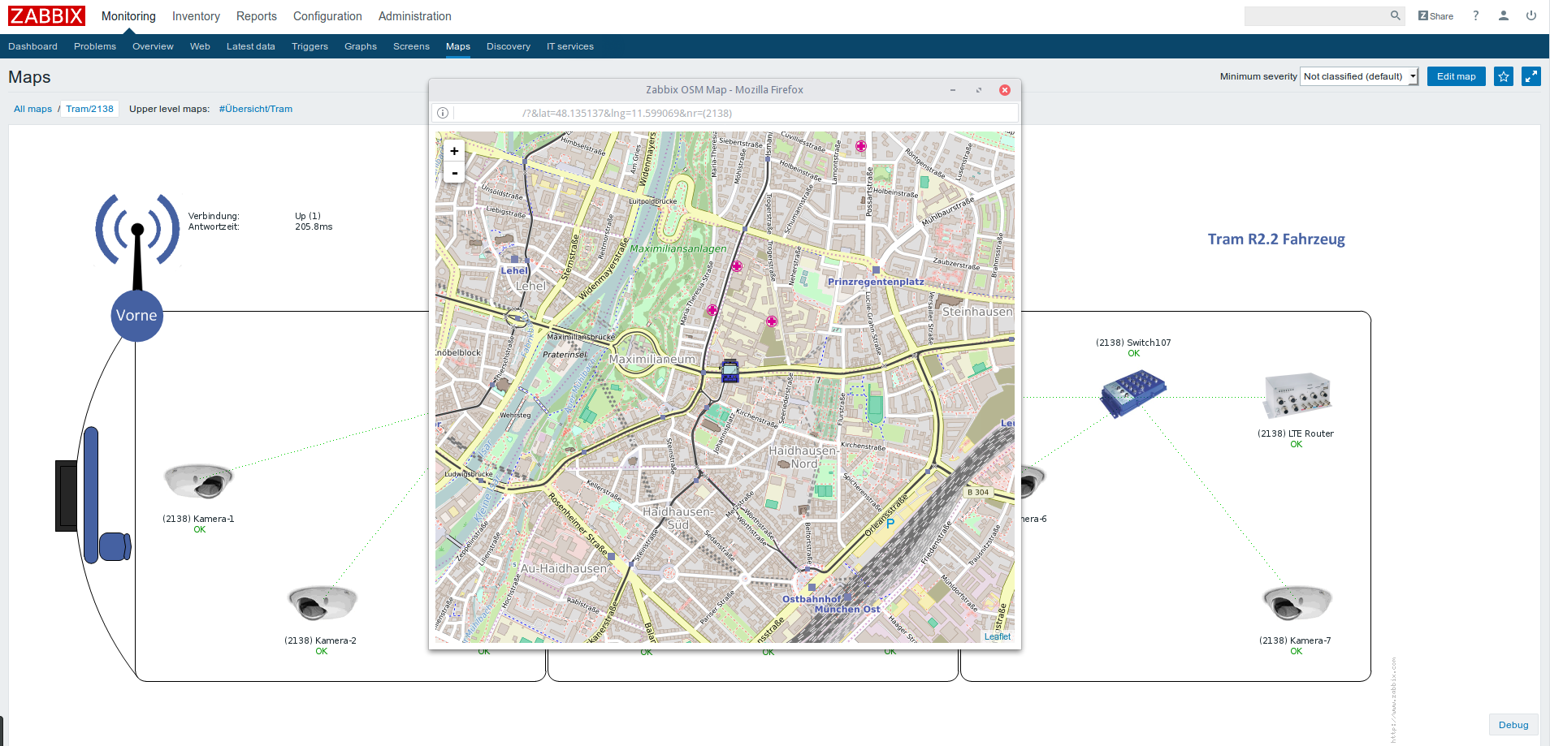Add map to favourites star icon
The height and width of the screenshot is (746, 1550).
coord(1504,76)
